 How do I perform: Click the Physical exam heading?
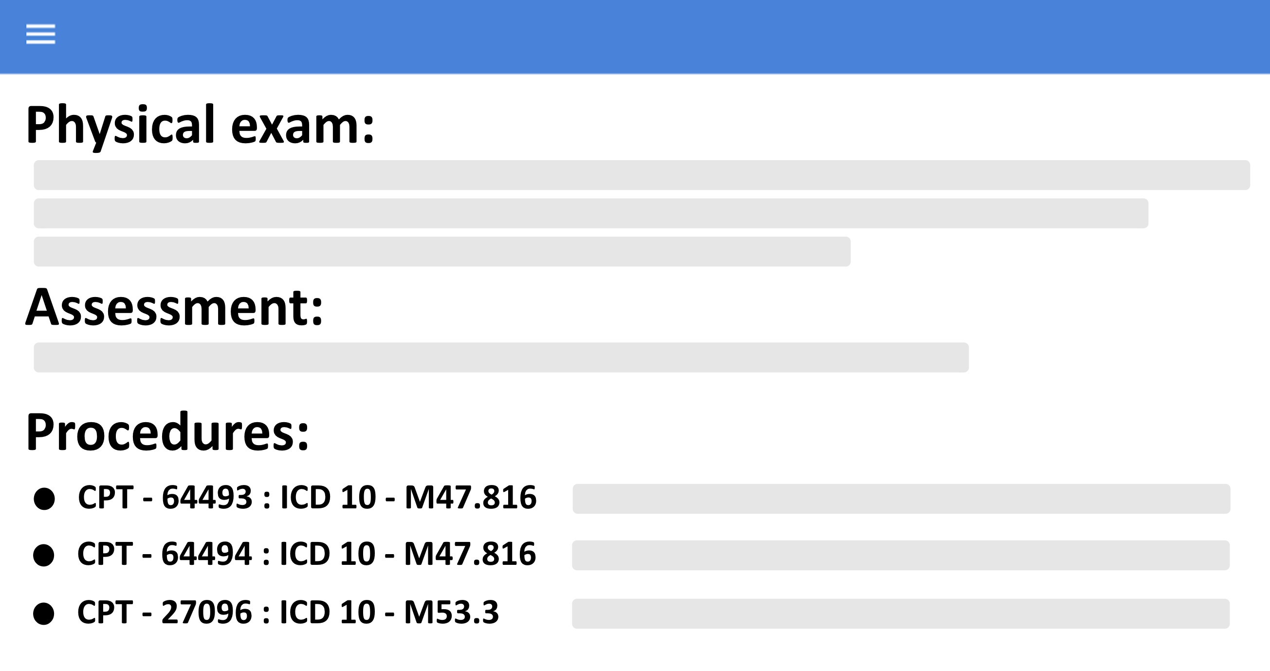(x=200, y=125)
